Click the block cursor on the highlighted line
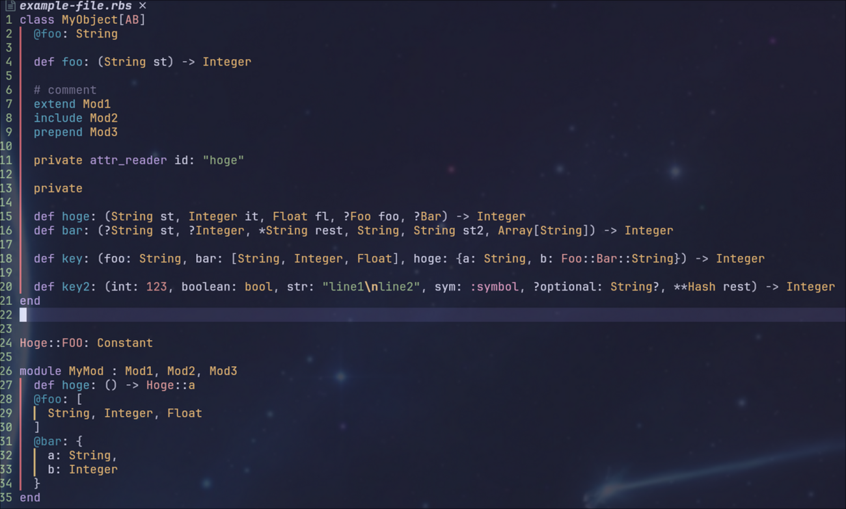Viewport: 846px width, 509px height. coord(23,315)
